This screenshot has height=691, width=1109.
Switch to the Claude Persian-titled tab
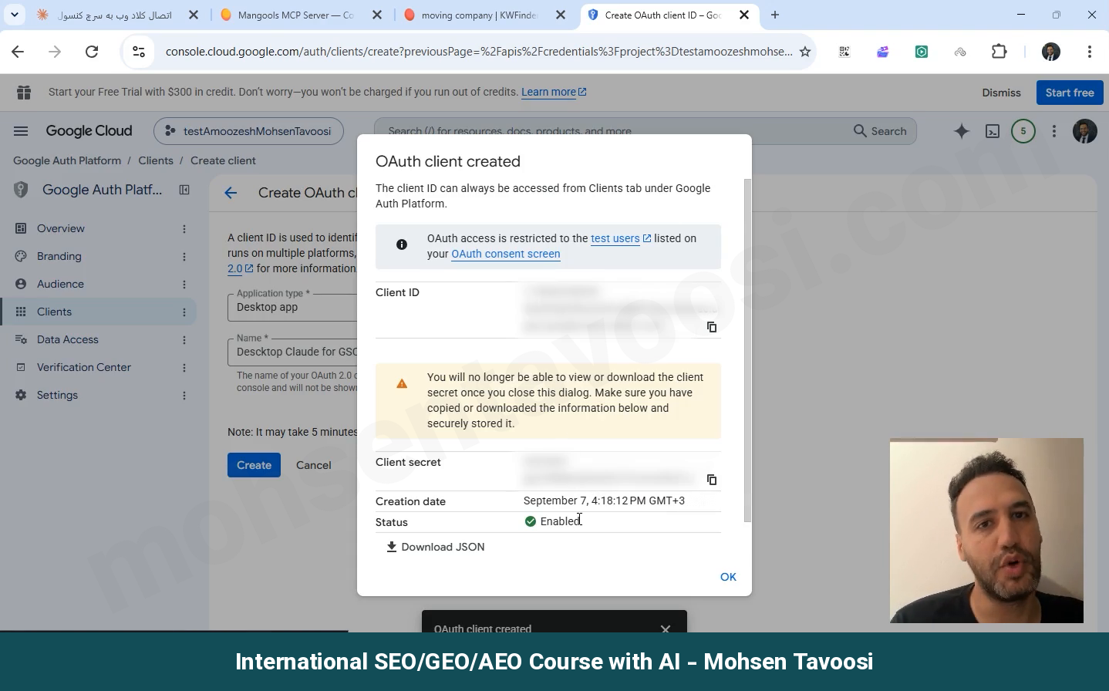coord(114,15)
